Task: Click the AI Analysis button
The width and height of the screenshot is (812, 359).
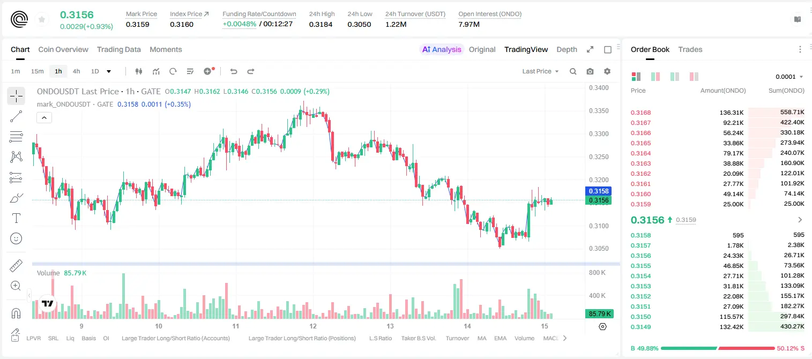Action: click(442, 49)
